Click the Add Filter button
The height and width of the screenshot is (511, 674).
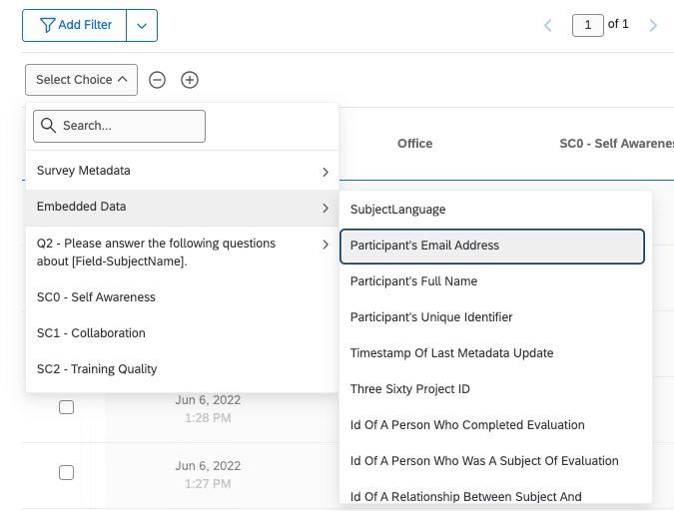point(75,25)
